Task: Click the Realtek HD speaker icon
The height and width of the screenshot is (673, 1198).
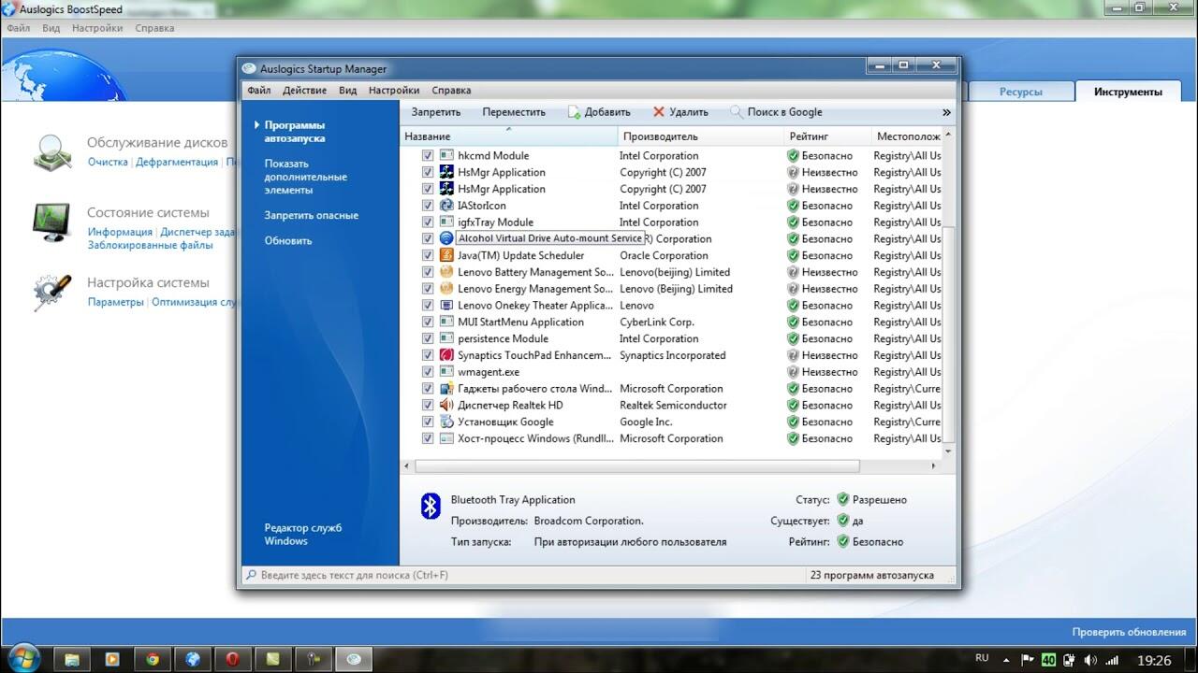Action: click(446, 406)
